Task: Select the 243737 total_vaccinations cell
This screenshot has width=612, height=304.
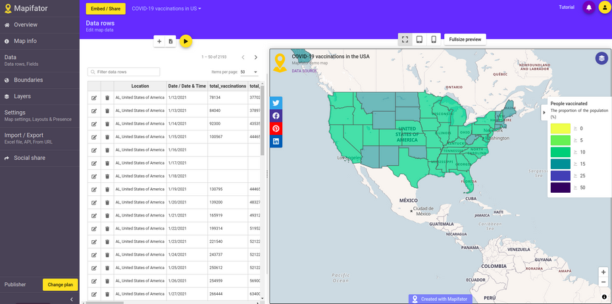Action: (x=228, y=255)
